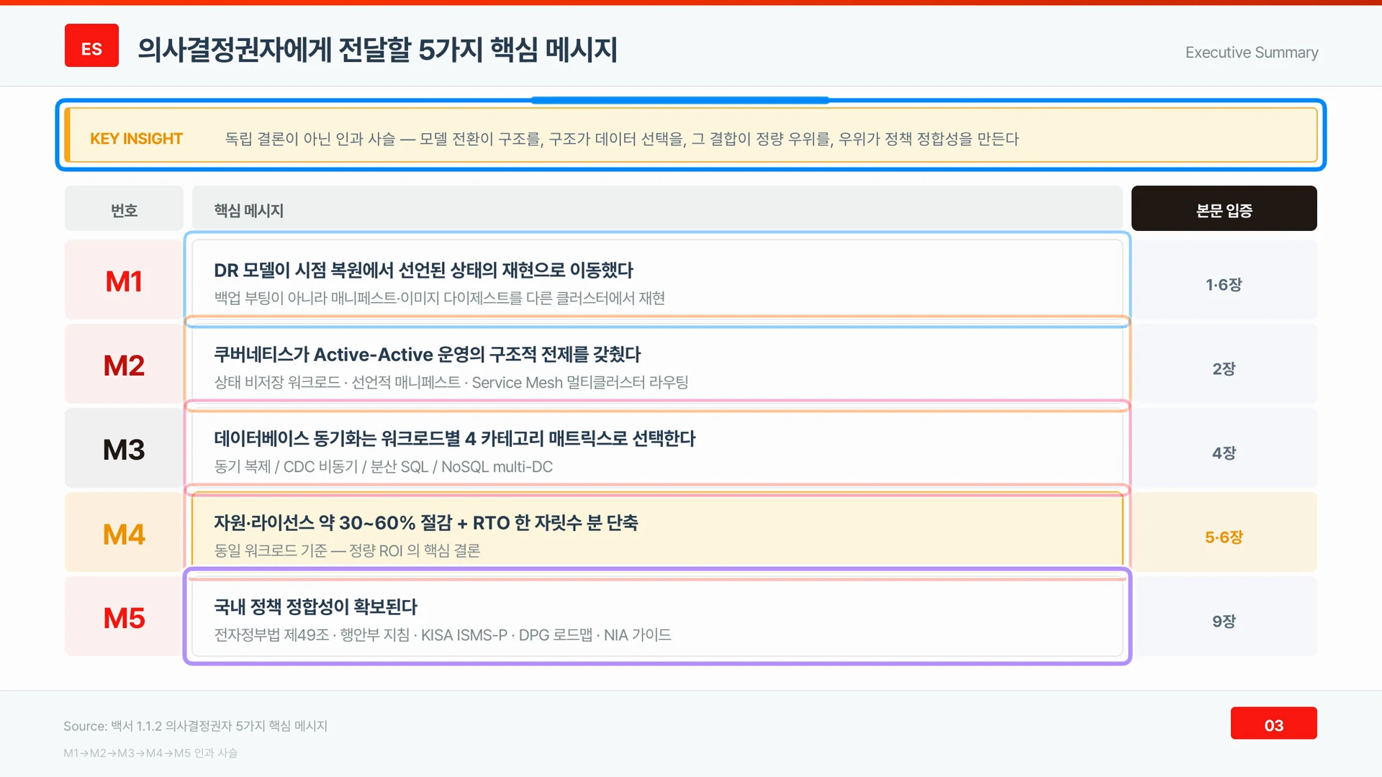Image resolution: width=1382 pixels, height=777 pixels.
Task: Click the '4장' chapter reference
Action: 1224,453
